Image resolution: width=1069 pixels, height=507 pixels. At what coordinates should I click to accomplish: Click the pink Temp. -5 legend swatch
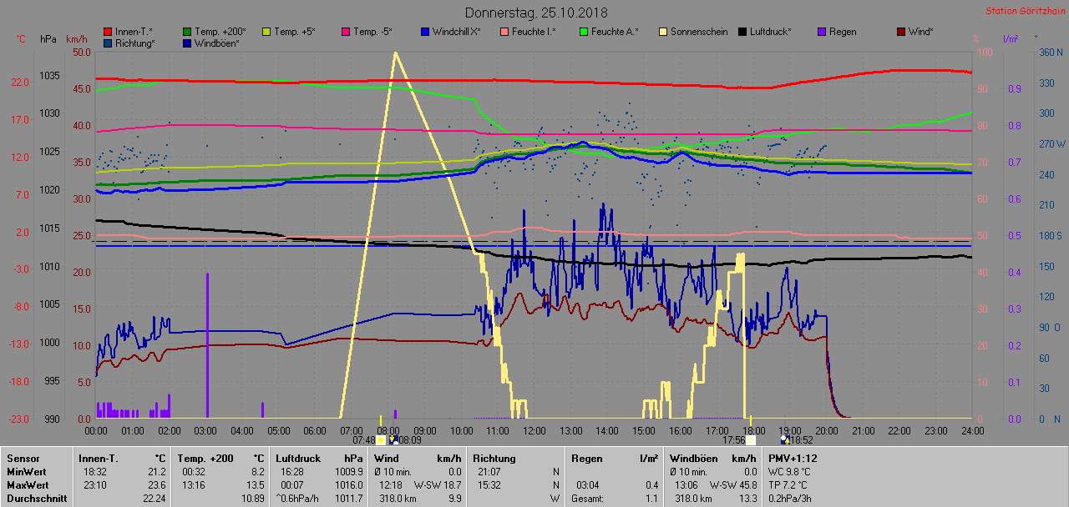(346, 32)
